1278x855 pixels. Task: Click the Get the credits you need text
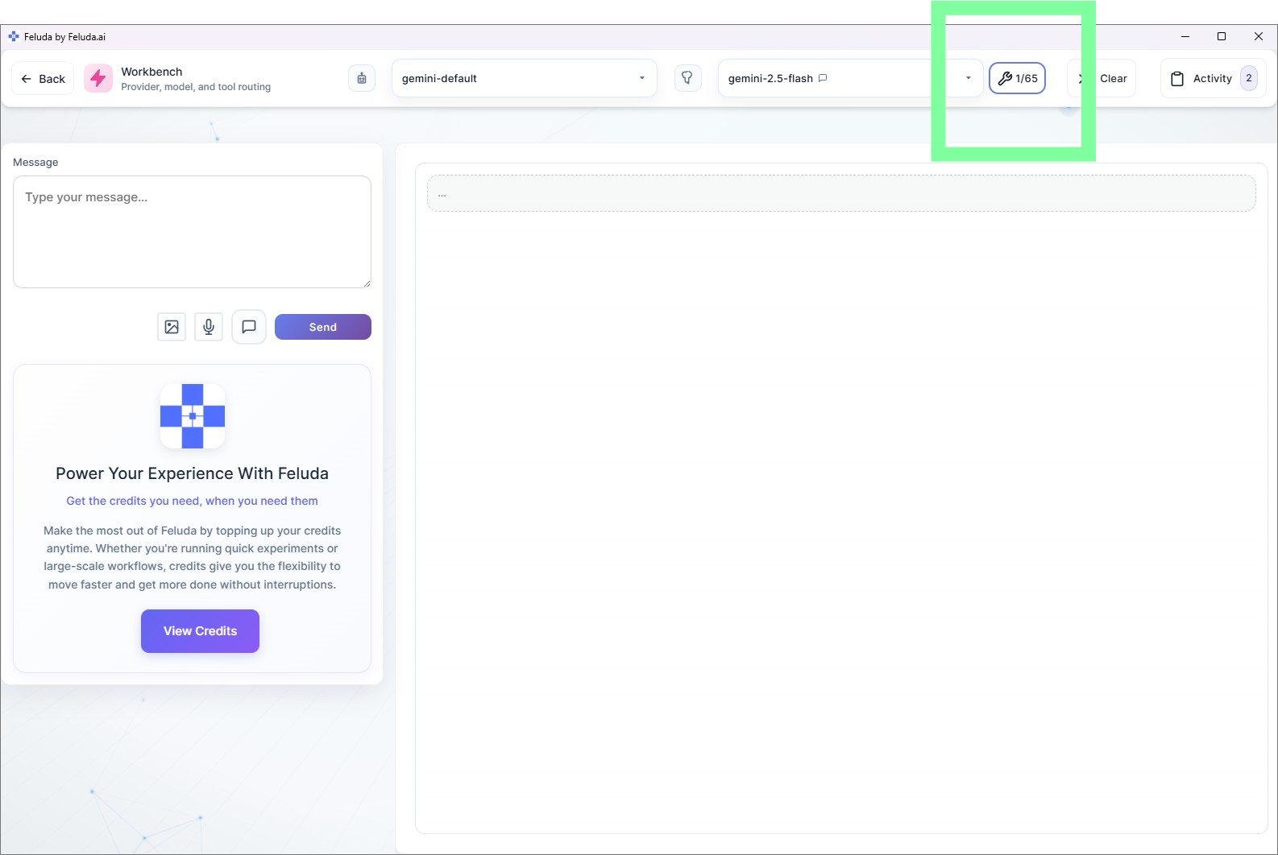[x=192, y=501]
